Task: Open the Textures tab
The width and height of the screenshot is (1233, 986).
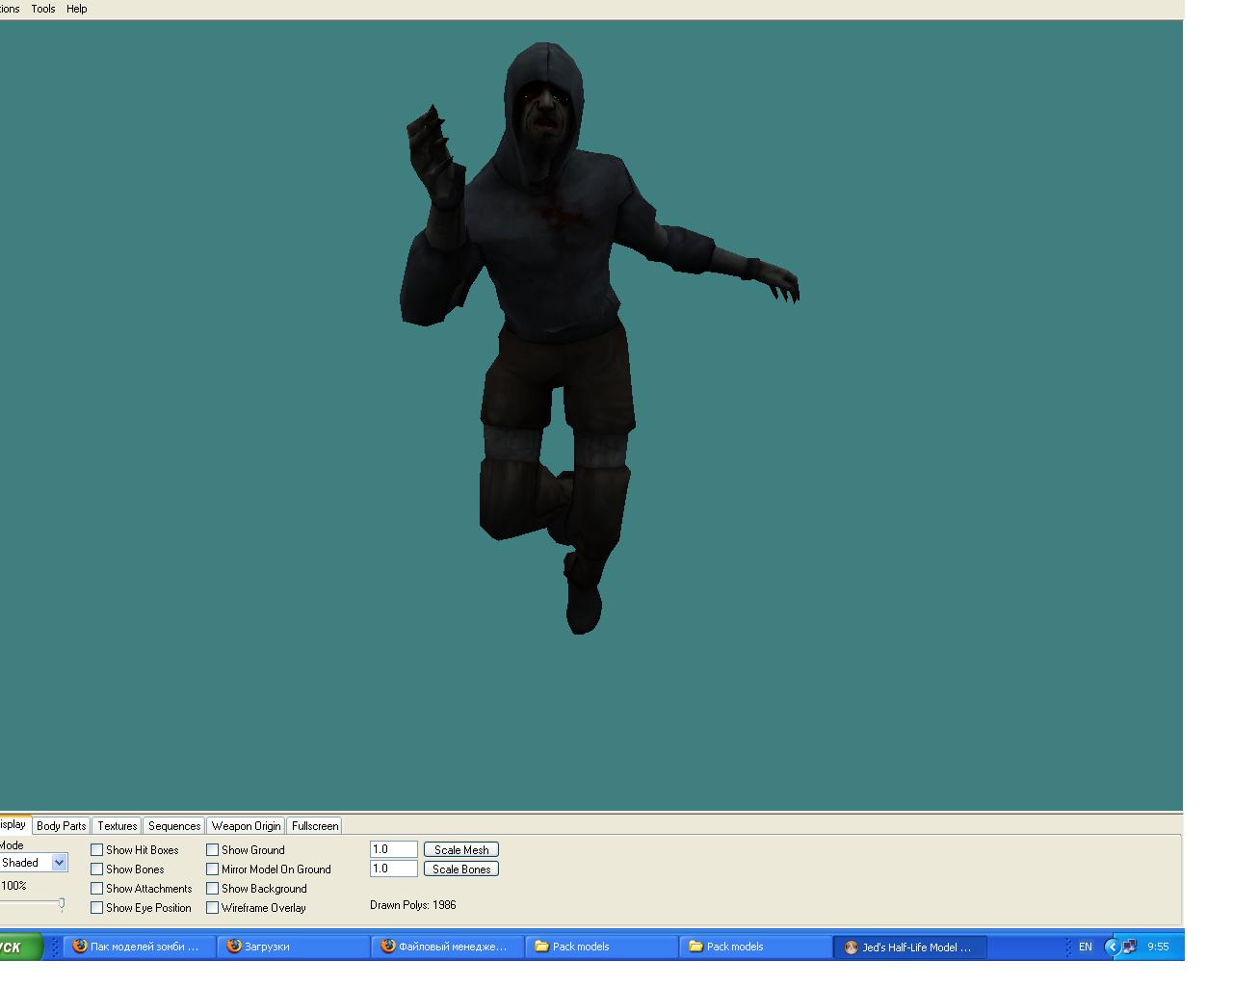Action: pyautogui.click(x=118, y=826)
